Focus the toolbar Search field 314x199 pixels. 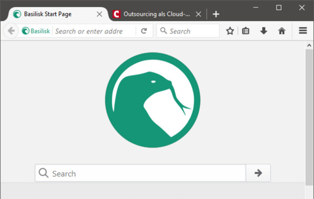188,31
